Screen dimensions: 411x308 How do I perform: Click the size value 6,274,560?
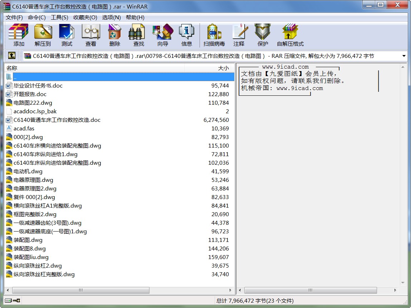216,120
